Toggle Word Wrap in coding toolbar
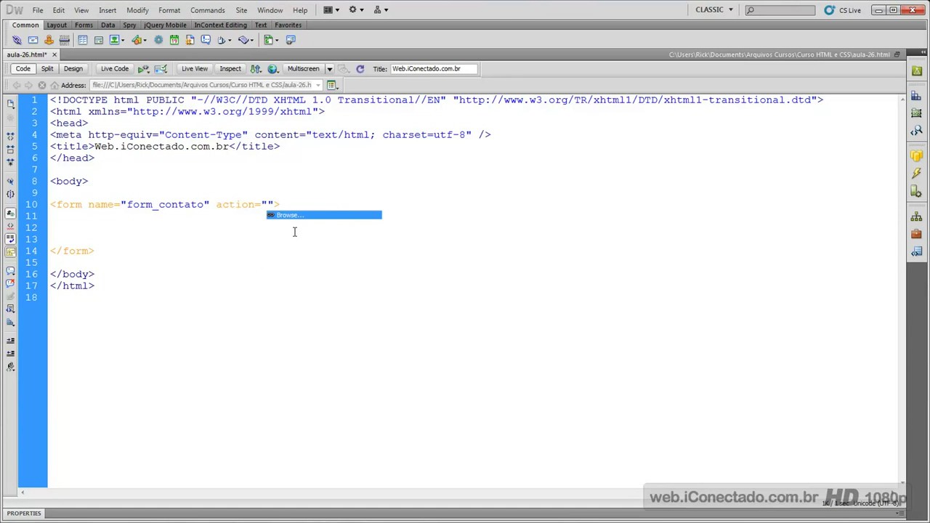 tap(10, 239)
